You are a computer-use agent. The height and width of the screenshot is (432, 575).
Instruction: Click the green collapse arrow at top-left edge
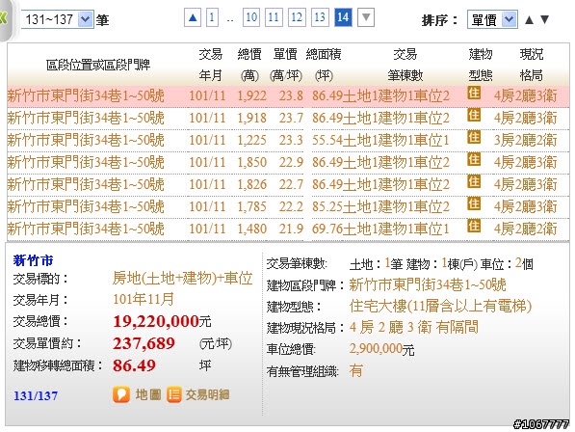coord(4,18)
